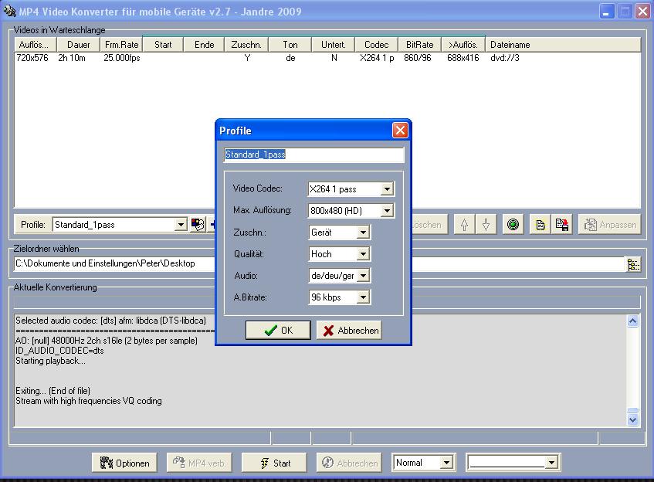
Task: Click the log line "Selected audio codec: [dts]"
Action: 110,321
